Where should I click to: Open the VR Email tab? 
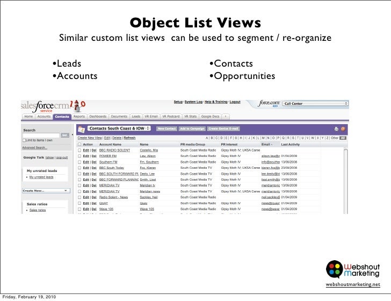151,117
